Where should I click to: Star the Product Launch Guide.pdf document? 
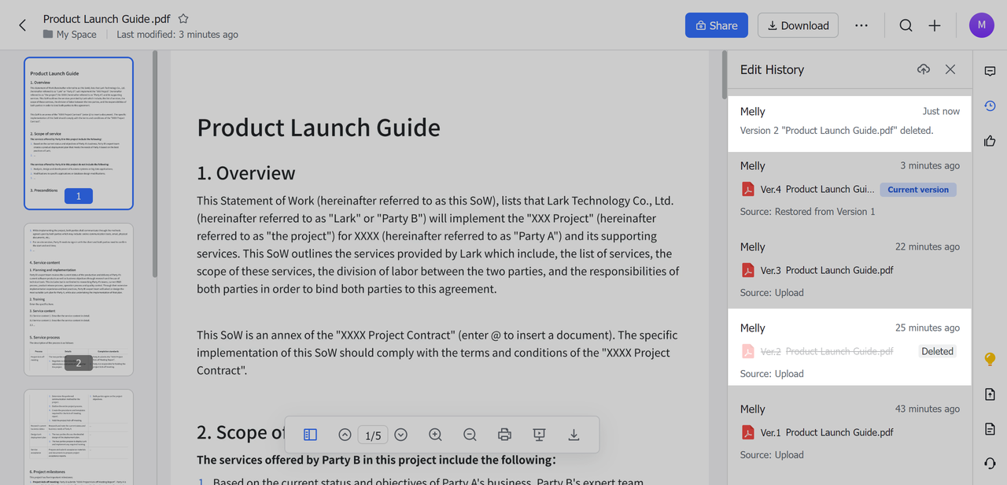[x=183, y=18]
